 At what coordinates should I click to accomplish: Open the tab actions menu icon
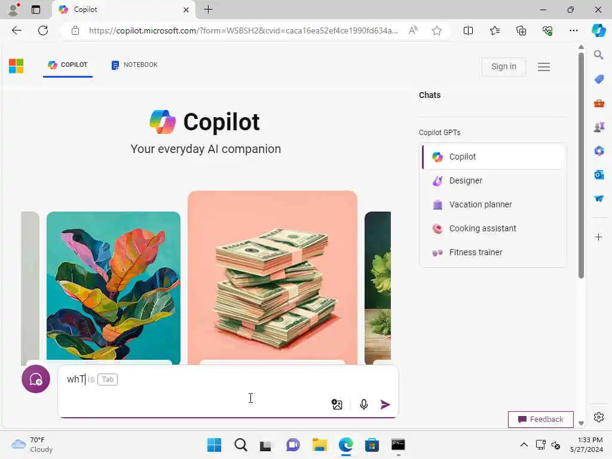tap(36, 10)
